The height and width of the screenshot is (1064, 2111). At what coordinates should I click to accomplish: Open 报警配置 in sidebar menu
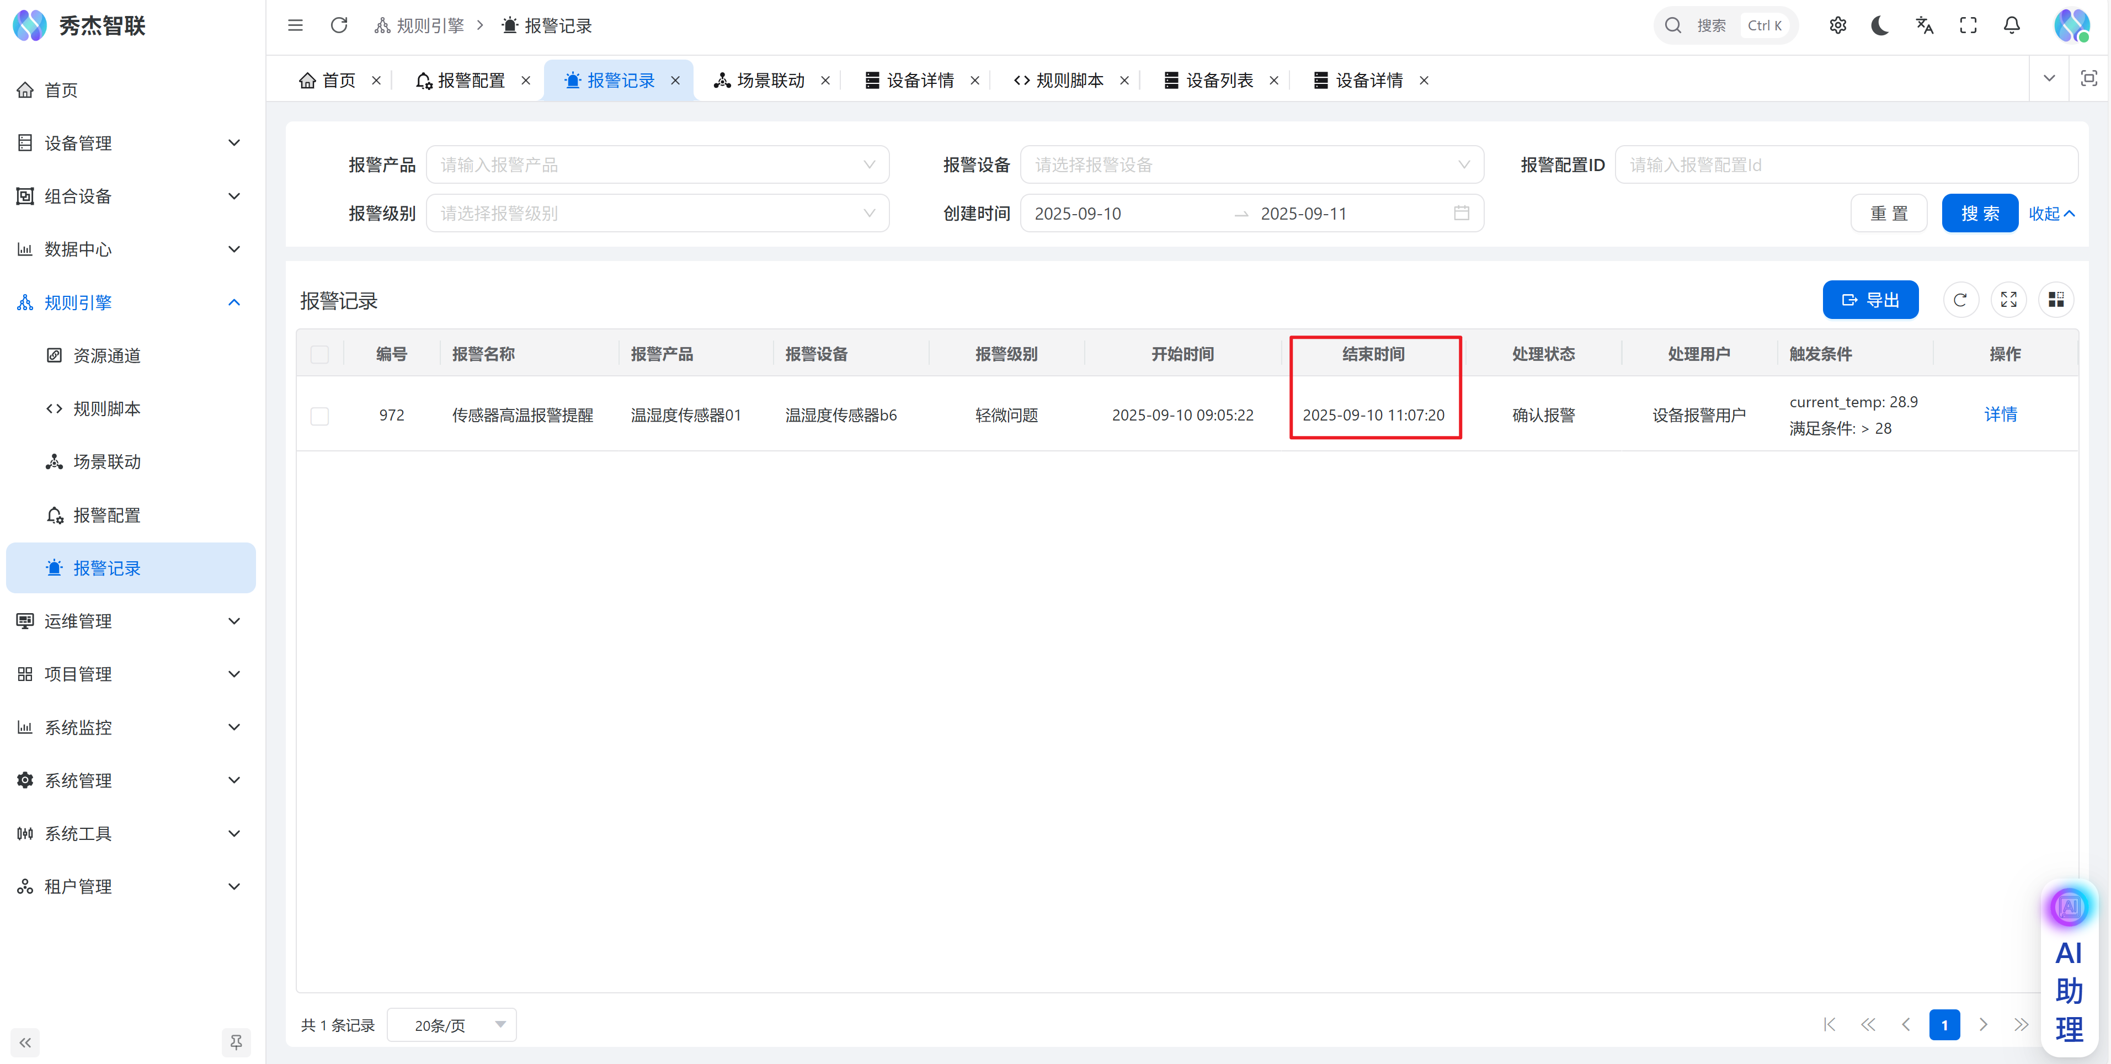pos(106,515)
